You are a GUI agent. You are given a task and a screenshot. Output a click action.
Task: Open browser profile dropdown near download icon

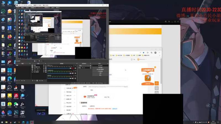(x=142, y=59)
